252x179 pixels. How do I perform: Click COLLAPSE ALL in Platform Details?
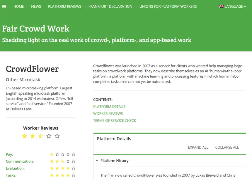pos(227,147)
